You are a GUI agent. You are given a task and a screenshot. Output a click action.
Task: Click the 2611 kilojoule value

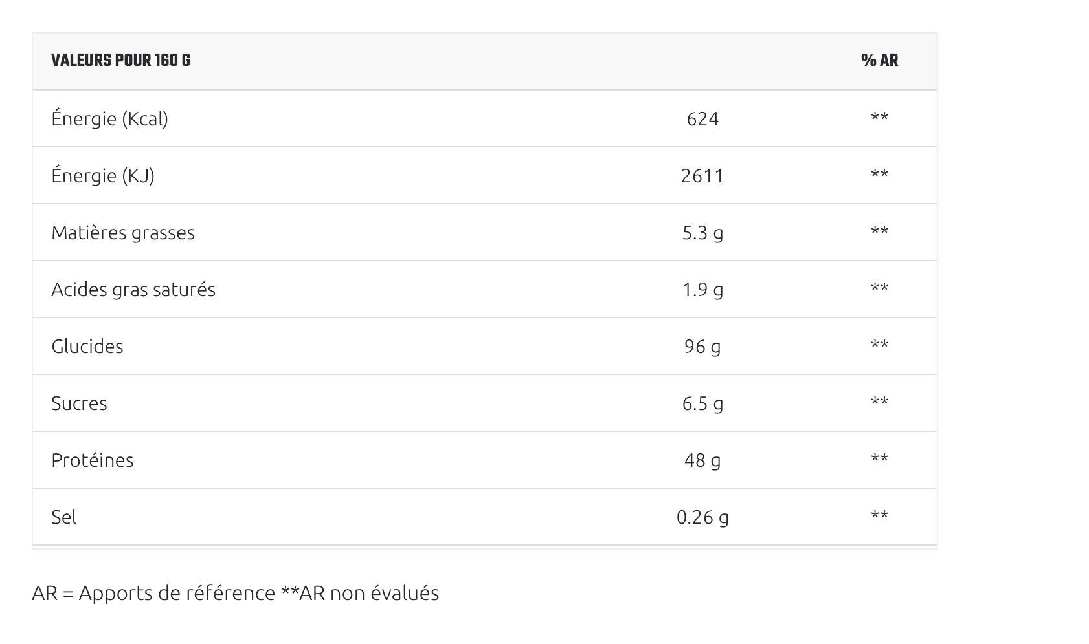click(x=702, y=176)
